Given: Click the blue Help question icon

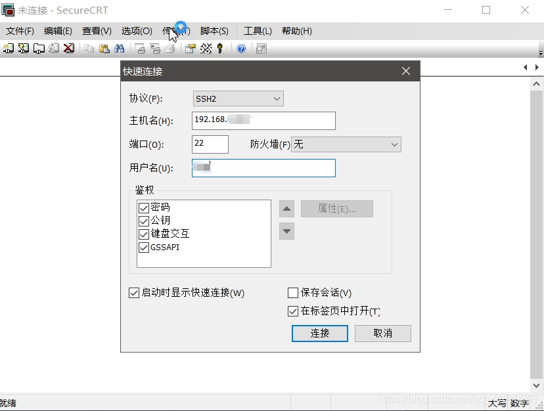Looking at the screenshot, I should pyautogui.click(x=241, y=49).
